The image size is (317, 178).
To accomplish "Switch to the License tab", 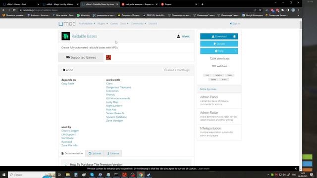I will point(113,153).
